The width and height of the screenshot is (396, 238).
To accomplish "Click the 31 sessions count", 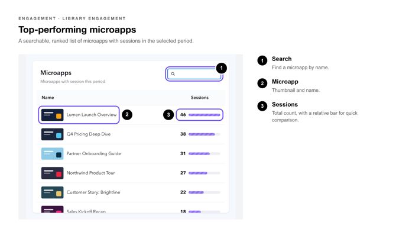I will tap(183, 153).
